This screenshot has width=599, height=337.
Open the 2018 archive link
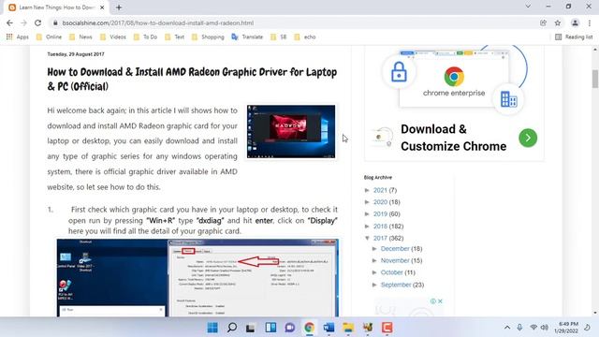coord(380,227)
